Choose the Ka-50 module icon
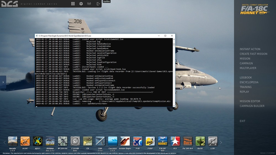Screen dimensions: 276x155 tap(200, 141)
